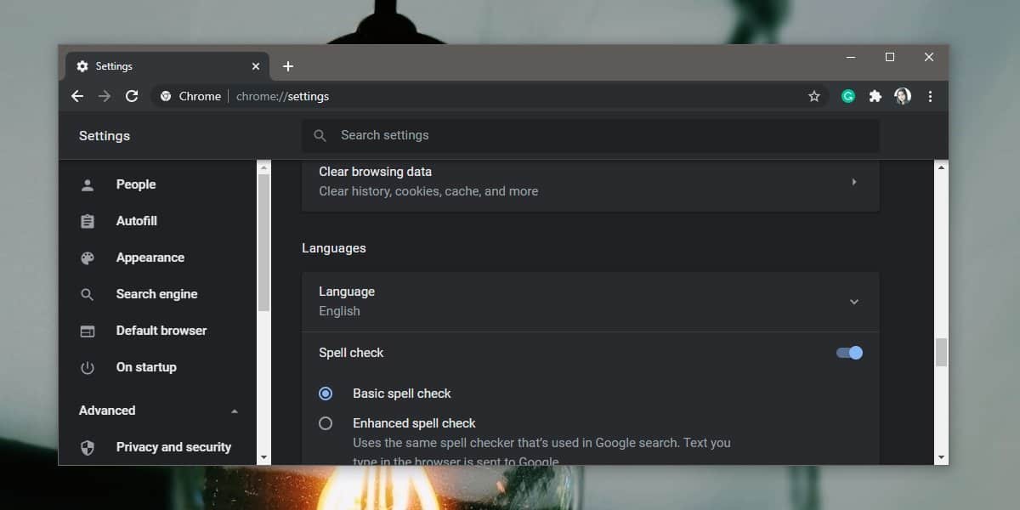Click the magnifier icon in search settings
The width and height of the screenshot is (1020, 510).
click(x=320, y=135)
